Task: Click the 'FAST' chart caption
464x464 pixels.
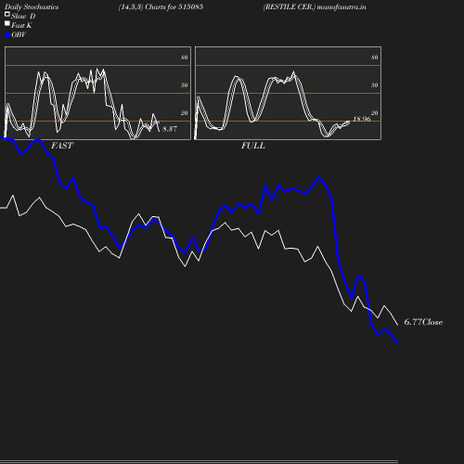Action: 62,146
